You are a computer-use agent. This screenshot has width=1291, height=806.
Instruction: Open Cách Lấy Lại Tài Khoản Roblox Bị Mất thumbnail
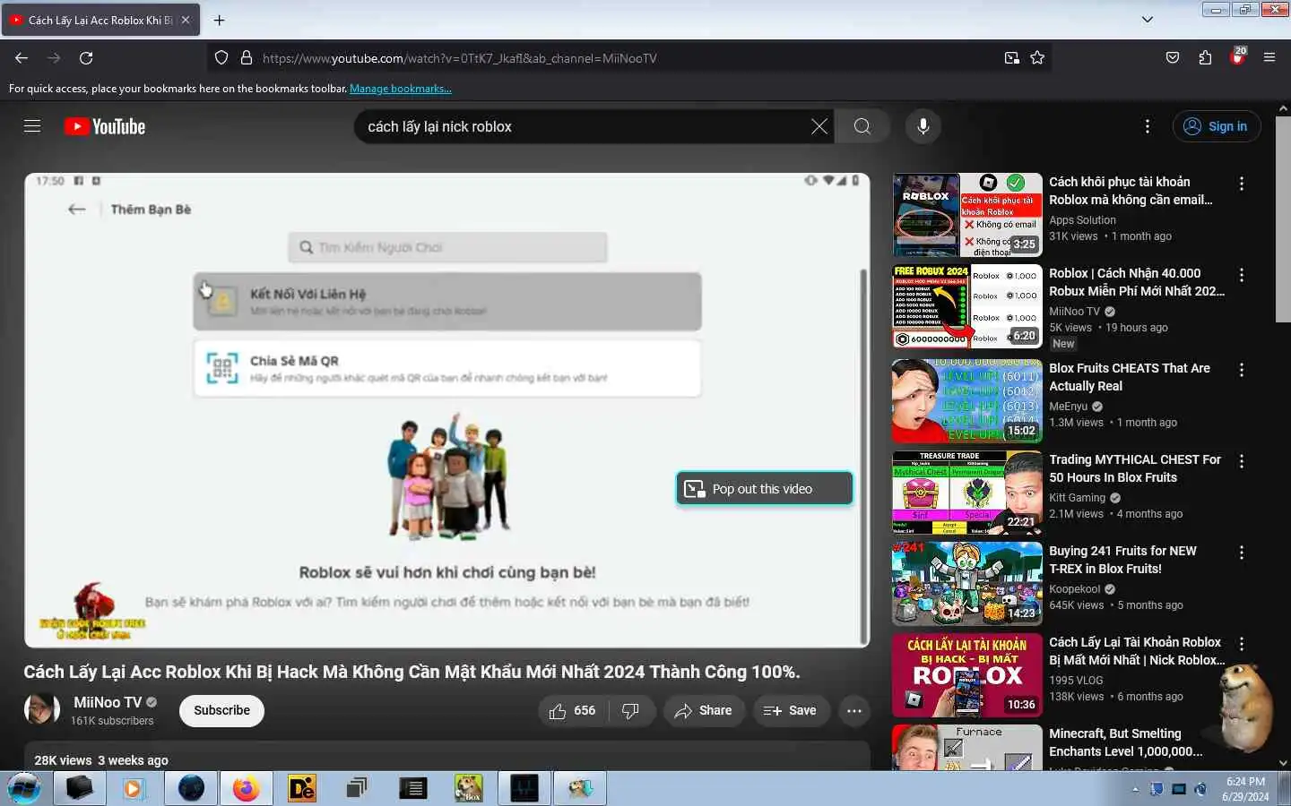pos(966,675)
